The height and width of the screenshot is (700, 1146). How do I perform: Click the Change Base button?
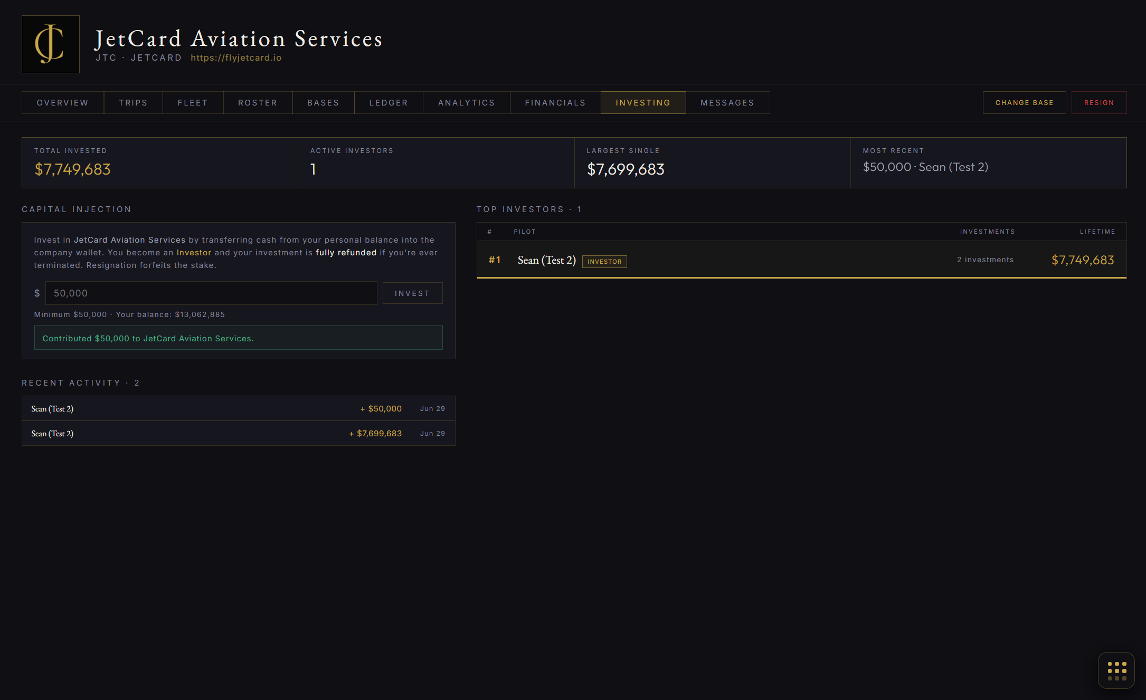click(x=1024, y=103)
